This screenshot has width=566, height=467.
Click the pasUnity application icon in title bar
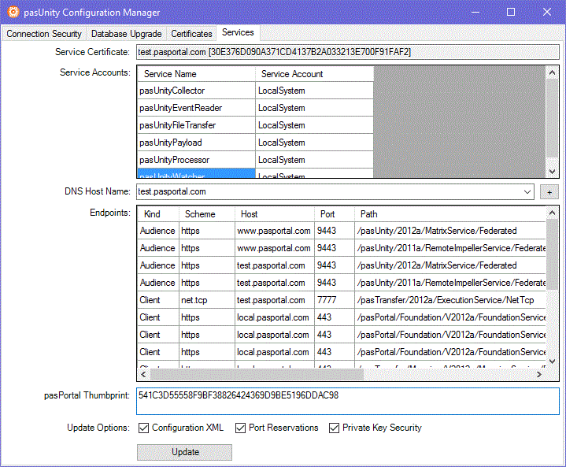coord(13,12)
